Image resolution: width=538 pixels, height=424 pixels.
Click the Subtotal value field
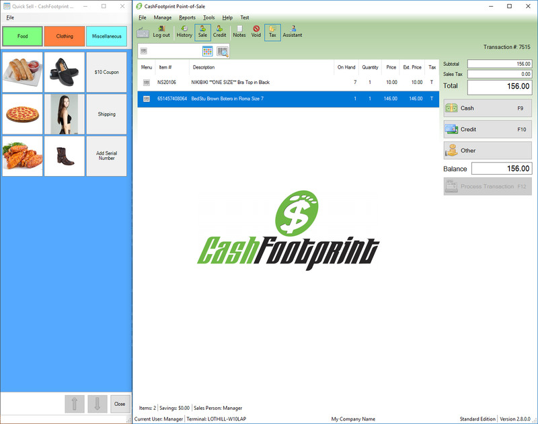click(500, 64)
